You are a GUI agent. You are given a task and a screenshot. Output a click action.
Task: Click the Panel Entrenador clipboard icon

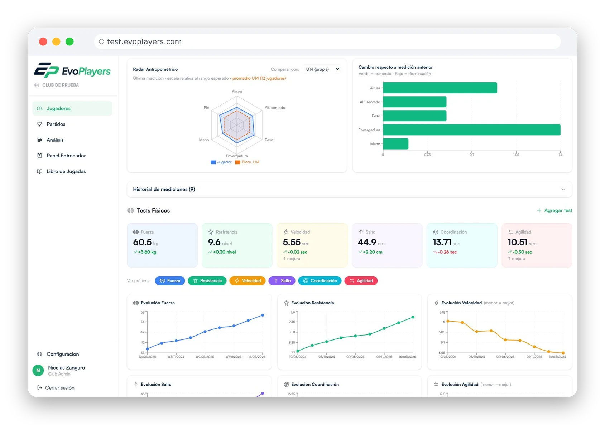coord(40,156)
